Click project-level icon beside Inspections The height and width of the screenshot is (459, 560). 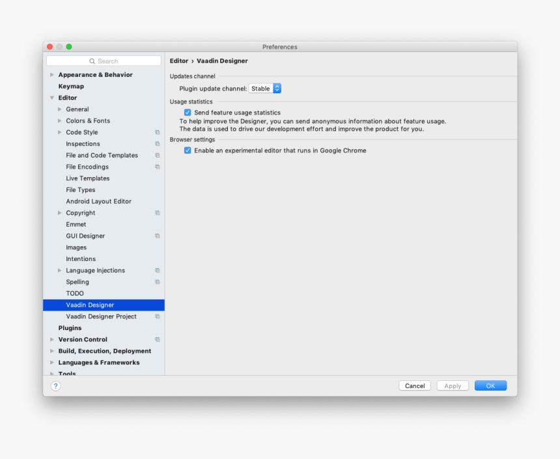157,144
